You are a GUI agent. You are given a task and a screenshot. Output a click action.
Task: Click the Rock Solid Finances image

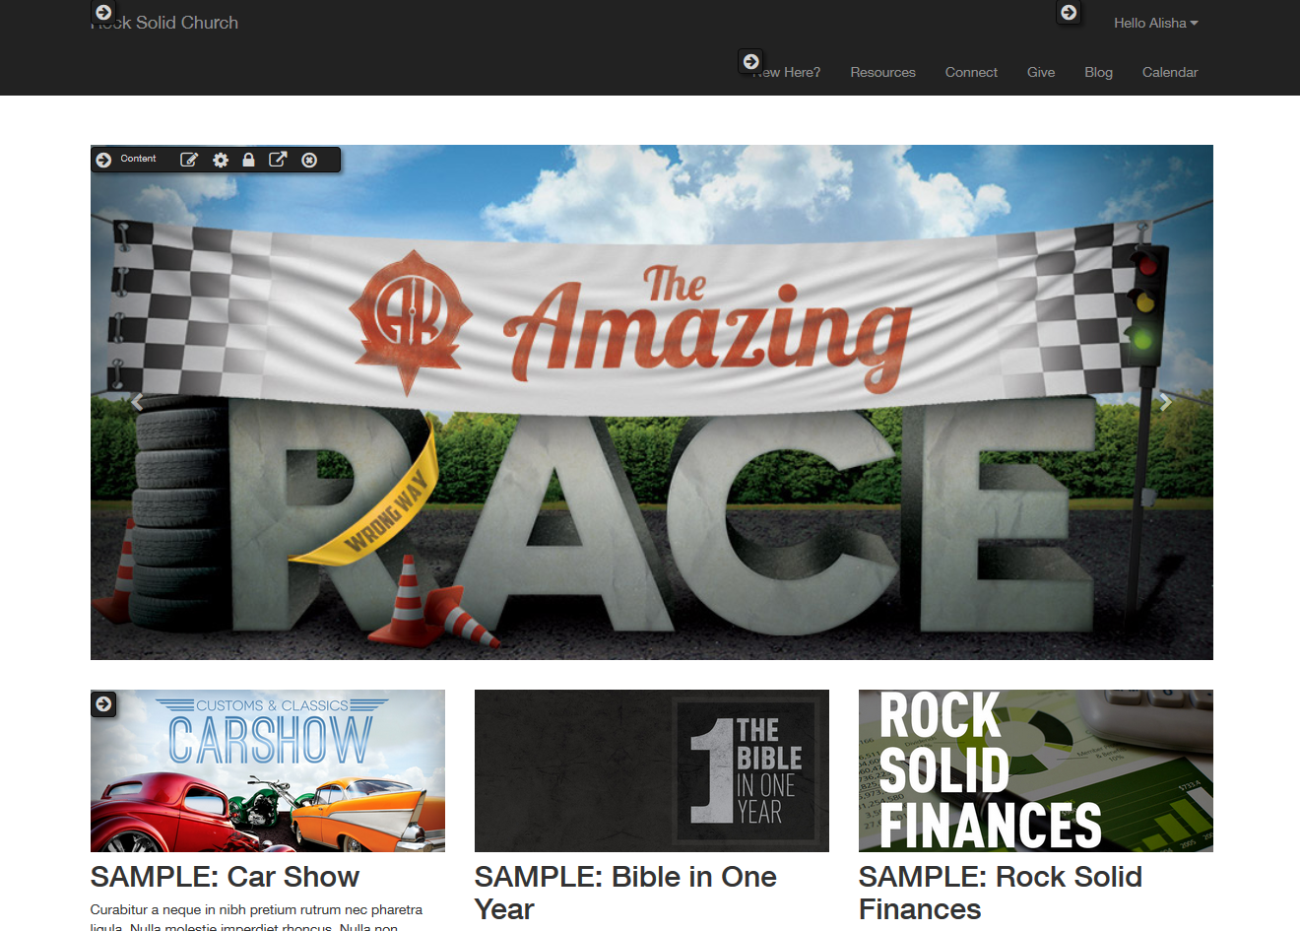(x=1035, y=770)
